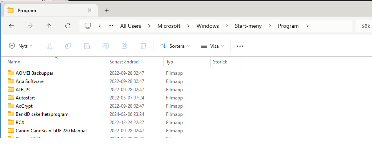Click folder icon next to Autostart
The width and height of the screenshot is (372, 157).
tap(11, 97)
